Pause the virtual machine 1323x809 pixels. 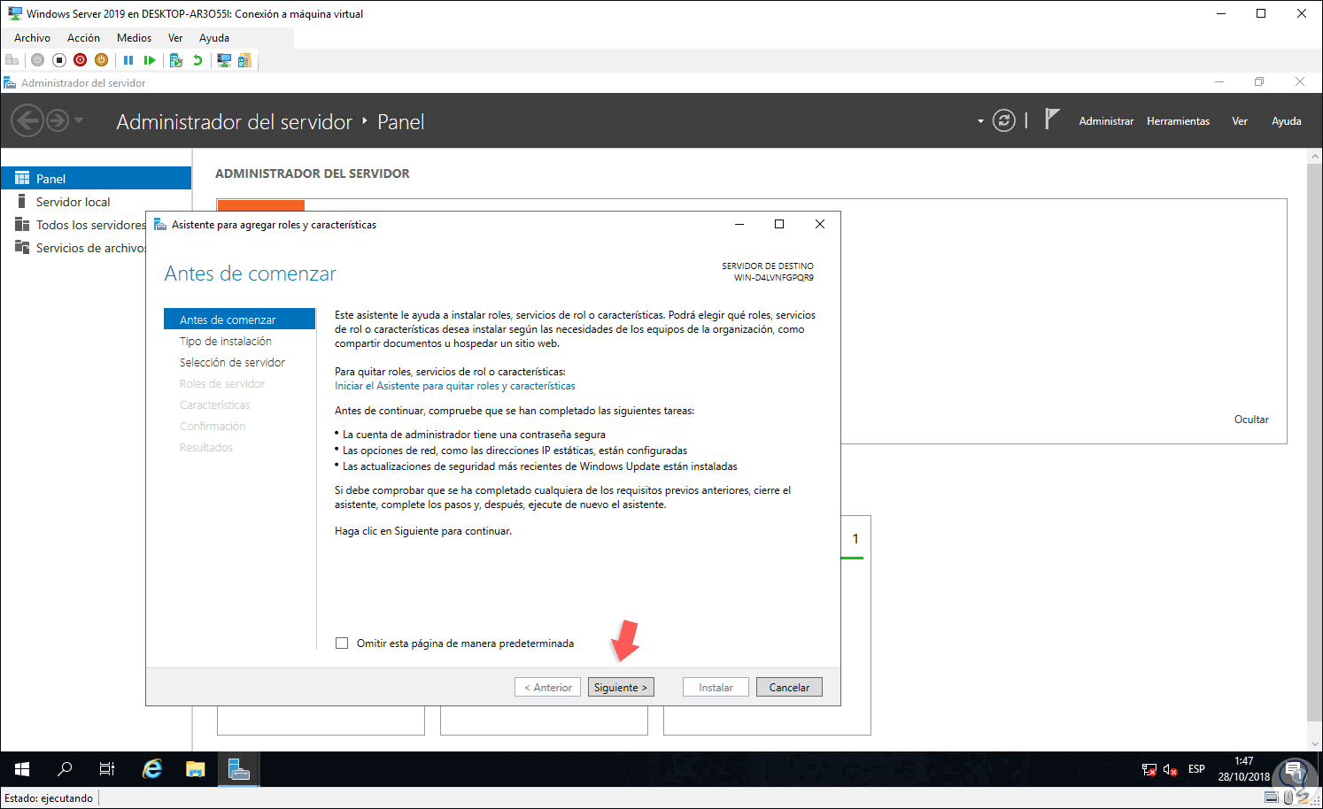[128, 60]
